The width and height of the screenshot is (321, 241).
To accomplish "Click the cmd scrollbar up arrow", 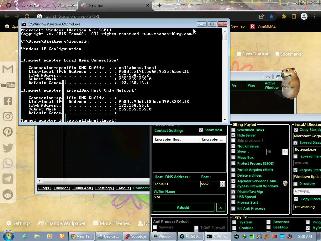I will [x=224, y=31].
